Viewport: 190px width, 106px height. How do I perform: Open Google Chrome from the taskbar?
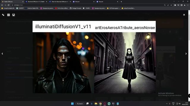click(x=100, y=104)
